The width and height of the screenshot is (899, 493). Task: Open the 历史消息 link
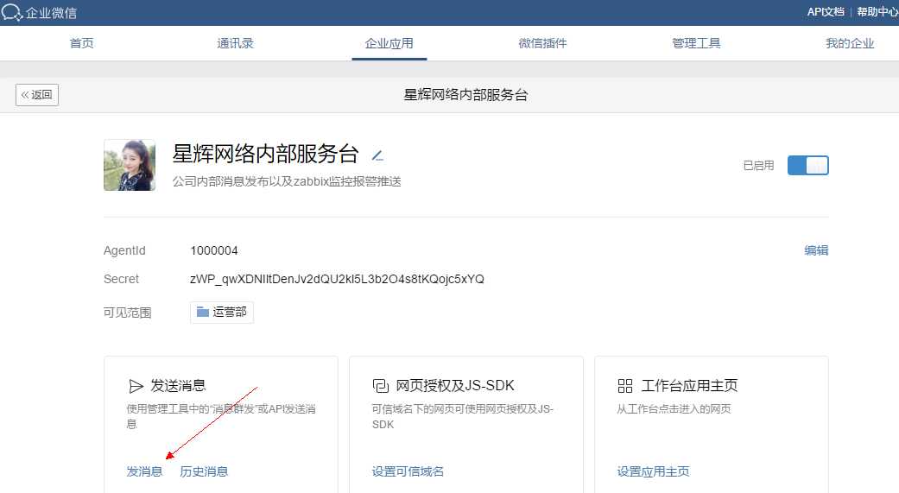tap(204, 471)
